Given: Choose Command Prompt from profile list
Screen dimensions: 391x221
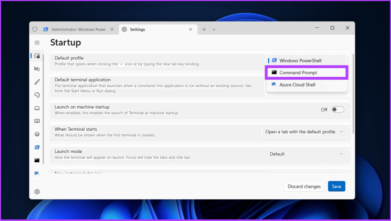Looking at the screenshot, I should tap(307, 73).
